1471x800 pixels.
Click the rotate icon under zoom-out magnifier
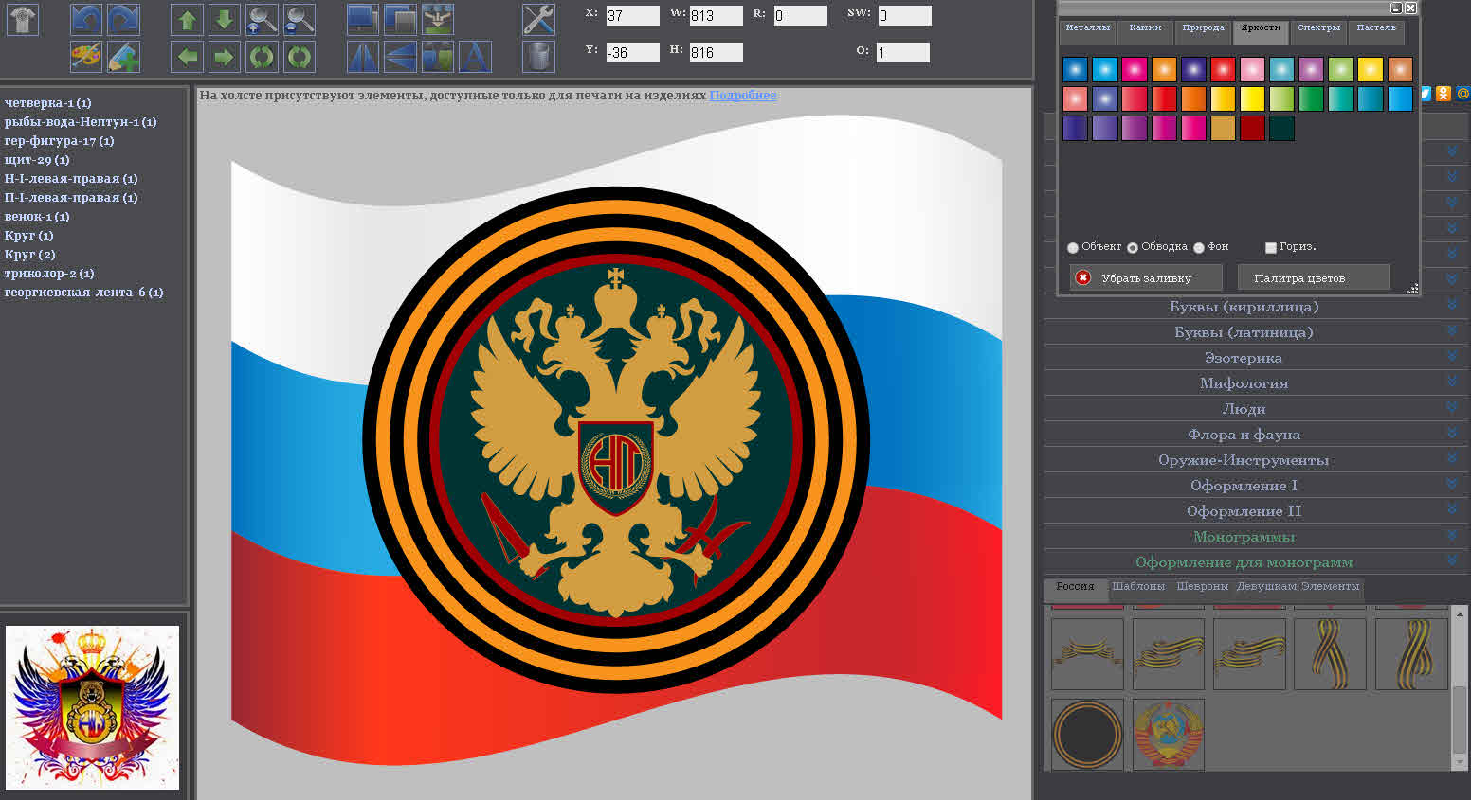(x=299, y=57)
